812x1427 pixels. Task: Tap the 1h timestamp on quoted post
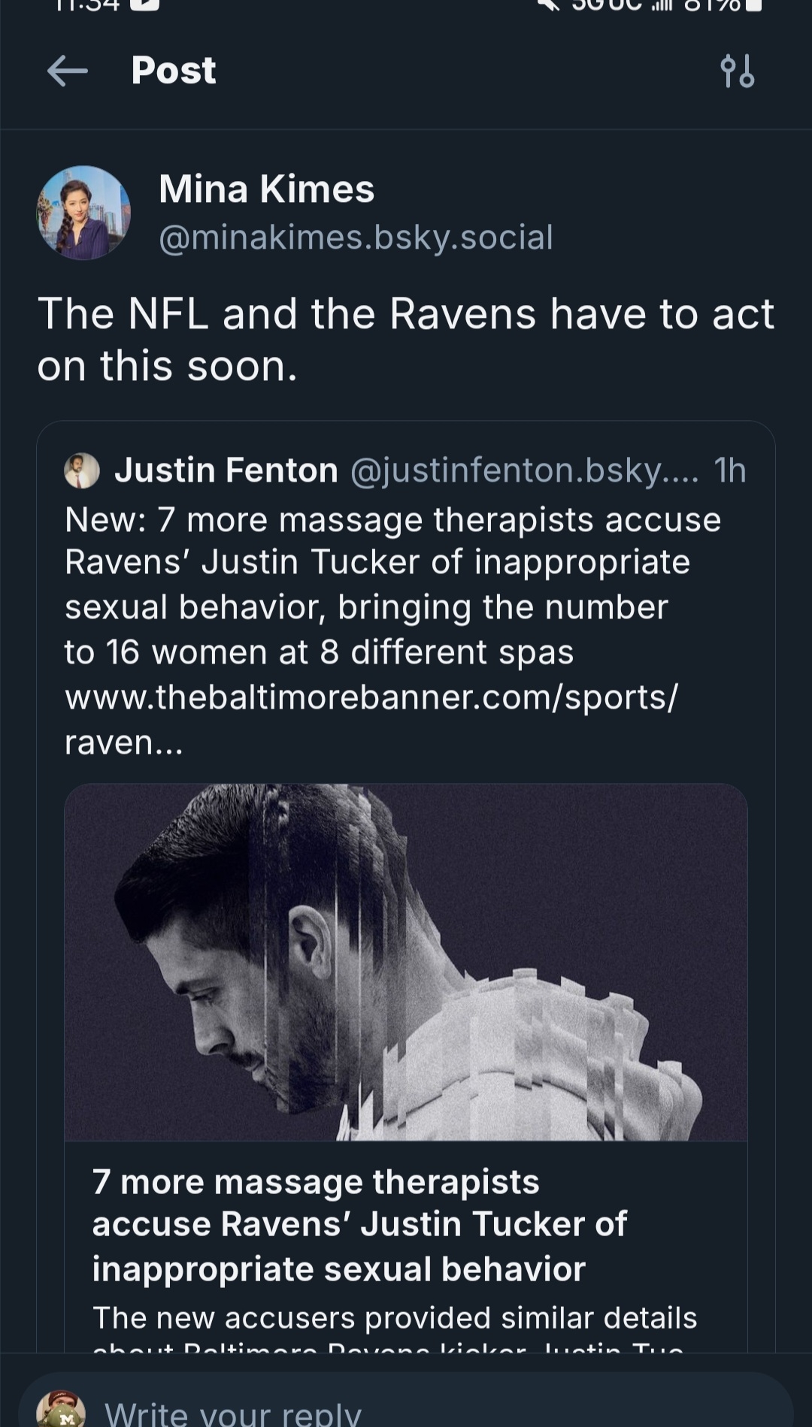(729, 470)
